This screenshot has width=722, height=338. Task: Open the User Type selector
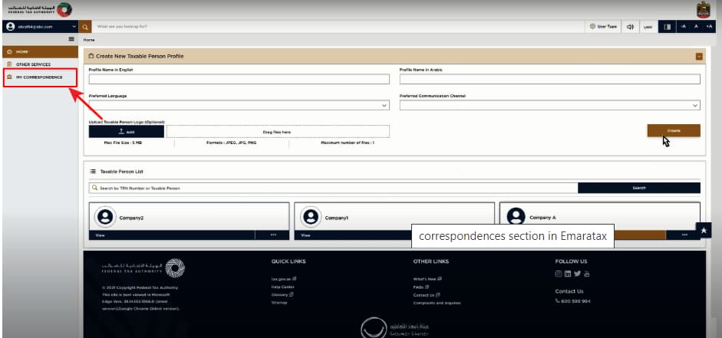(x=603, y=27)
